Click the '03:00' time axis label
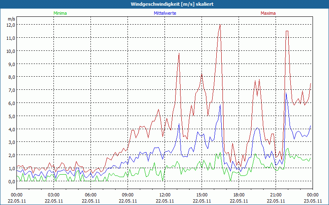The image size is (329, 205). point(54,195)
